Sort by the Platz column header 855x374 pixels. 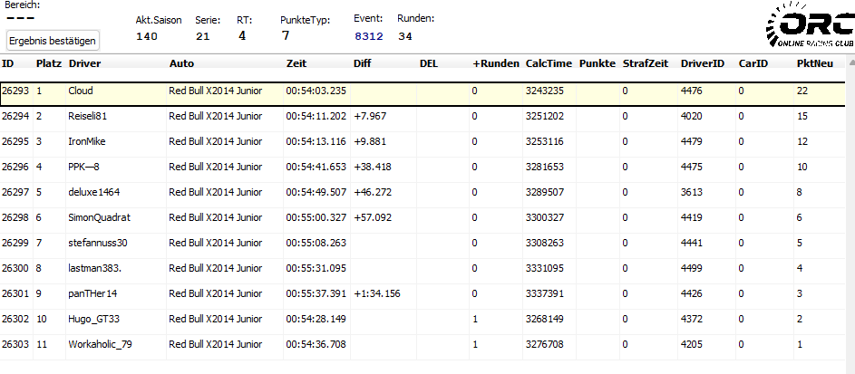(x=48, y=64)
